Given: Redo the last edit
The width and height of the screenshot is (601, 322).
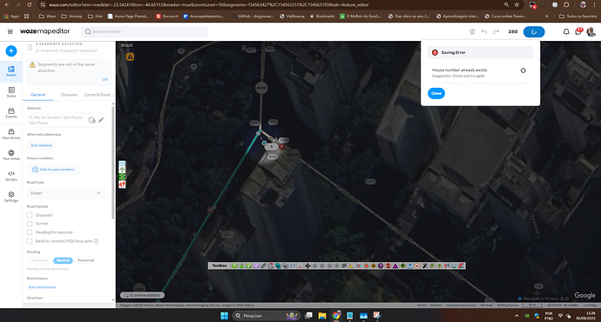Looking at the screenshot, I should (x=496, y=32).
